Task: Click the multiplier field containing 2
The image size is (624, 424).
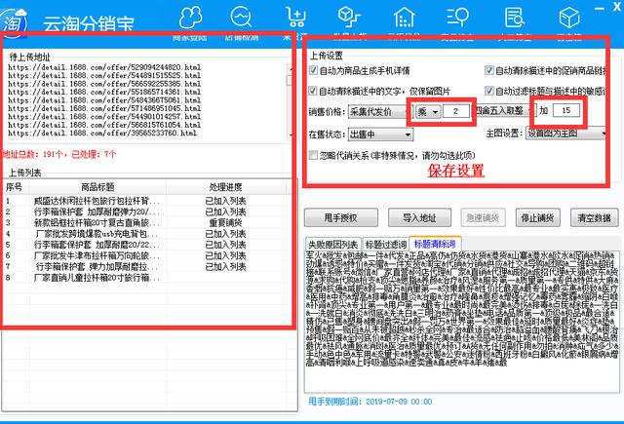Action: click(x=456, y=111)
